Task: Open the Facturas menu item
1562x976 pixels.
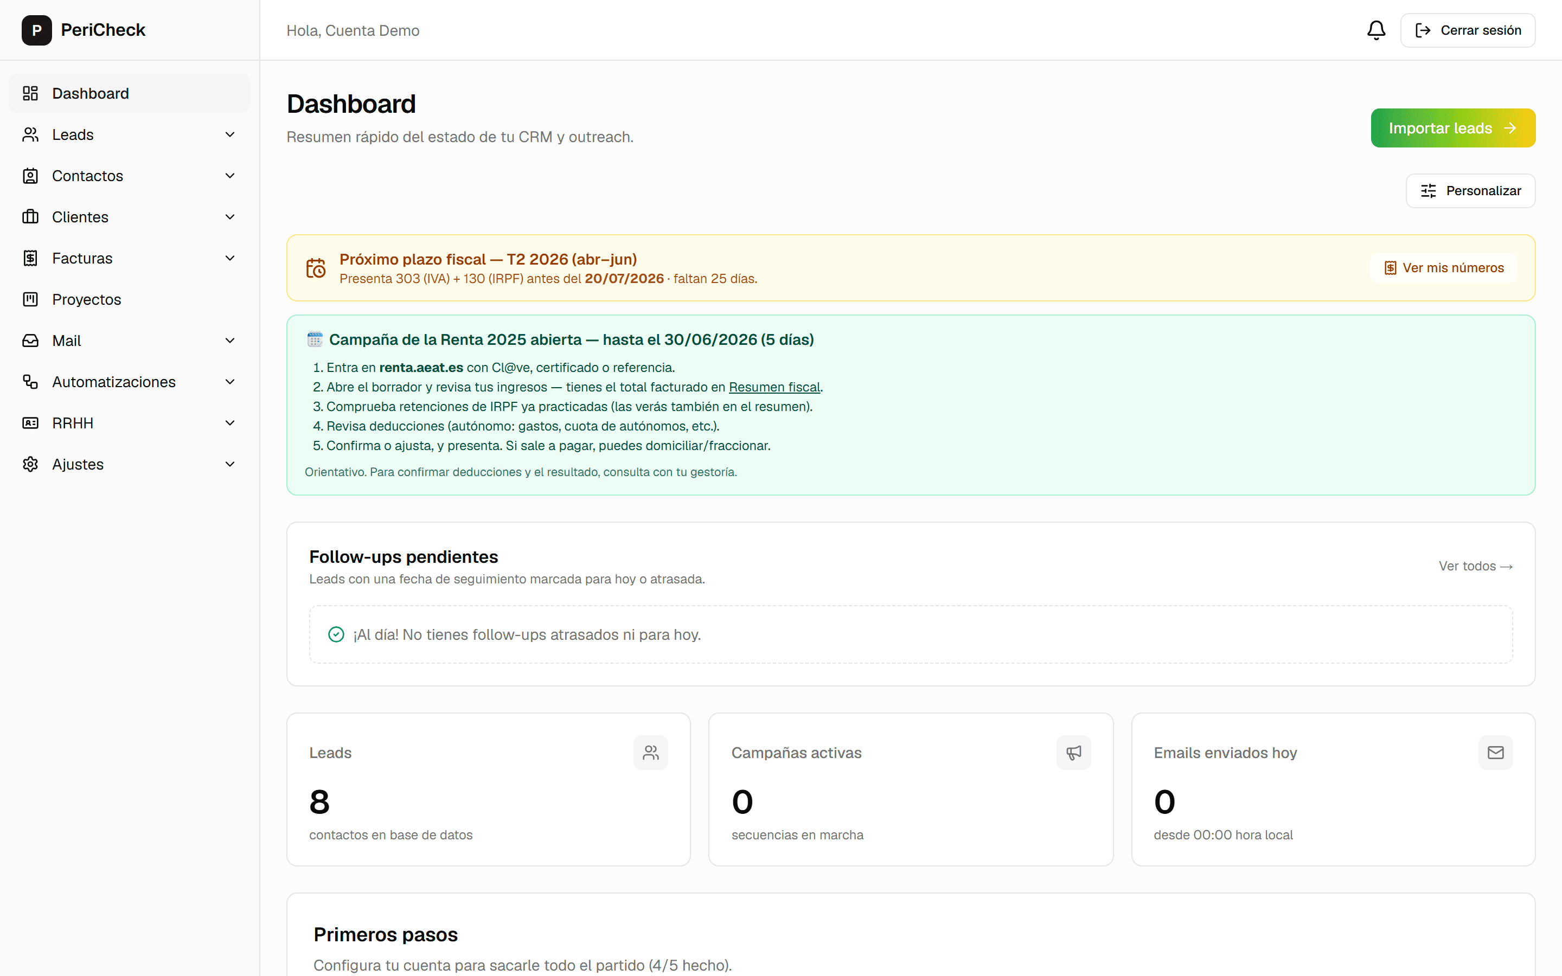Action: coord(130,258)
